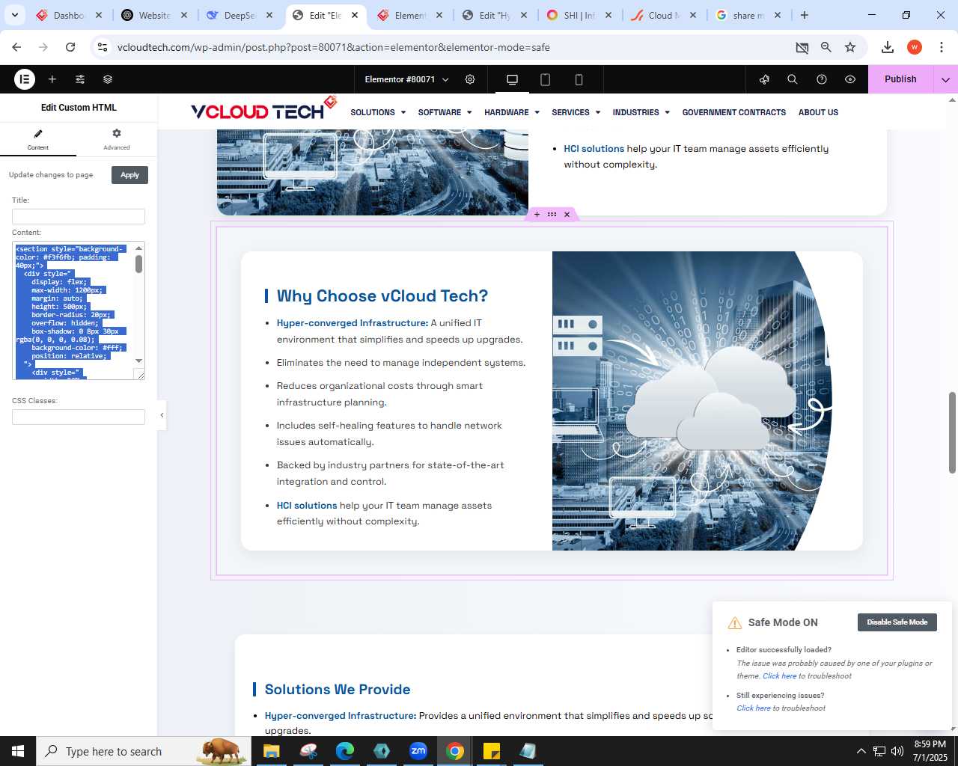
Task: Focus the CSS Classes input field
Action: pos(79,417)
